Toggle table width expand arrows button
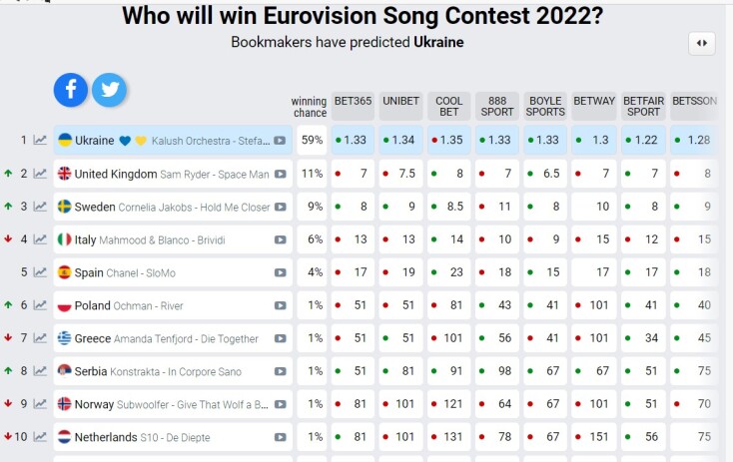Screen dimensions: 733x462 (x=701, y=43)
